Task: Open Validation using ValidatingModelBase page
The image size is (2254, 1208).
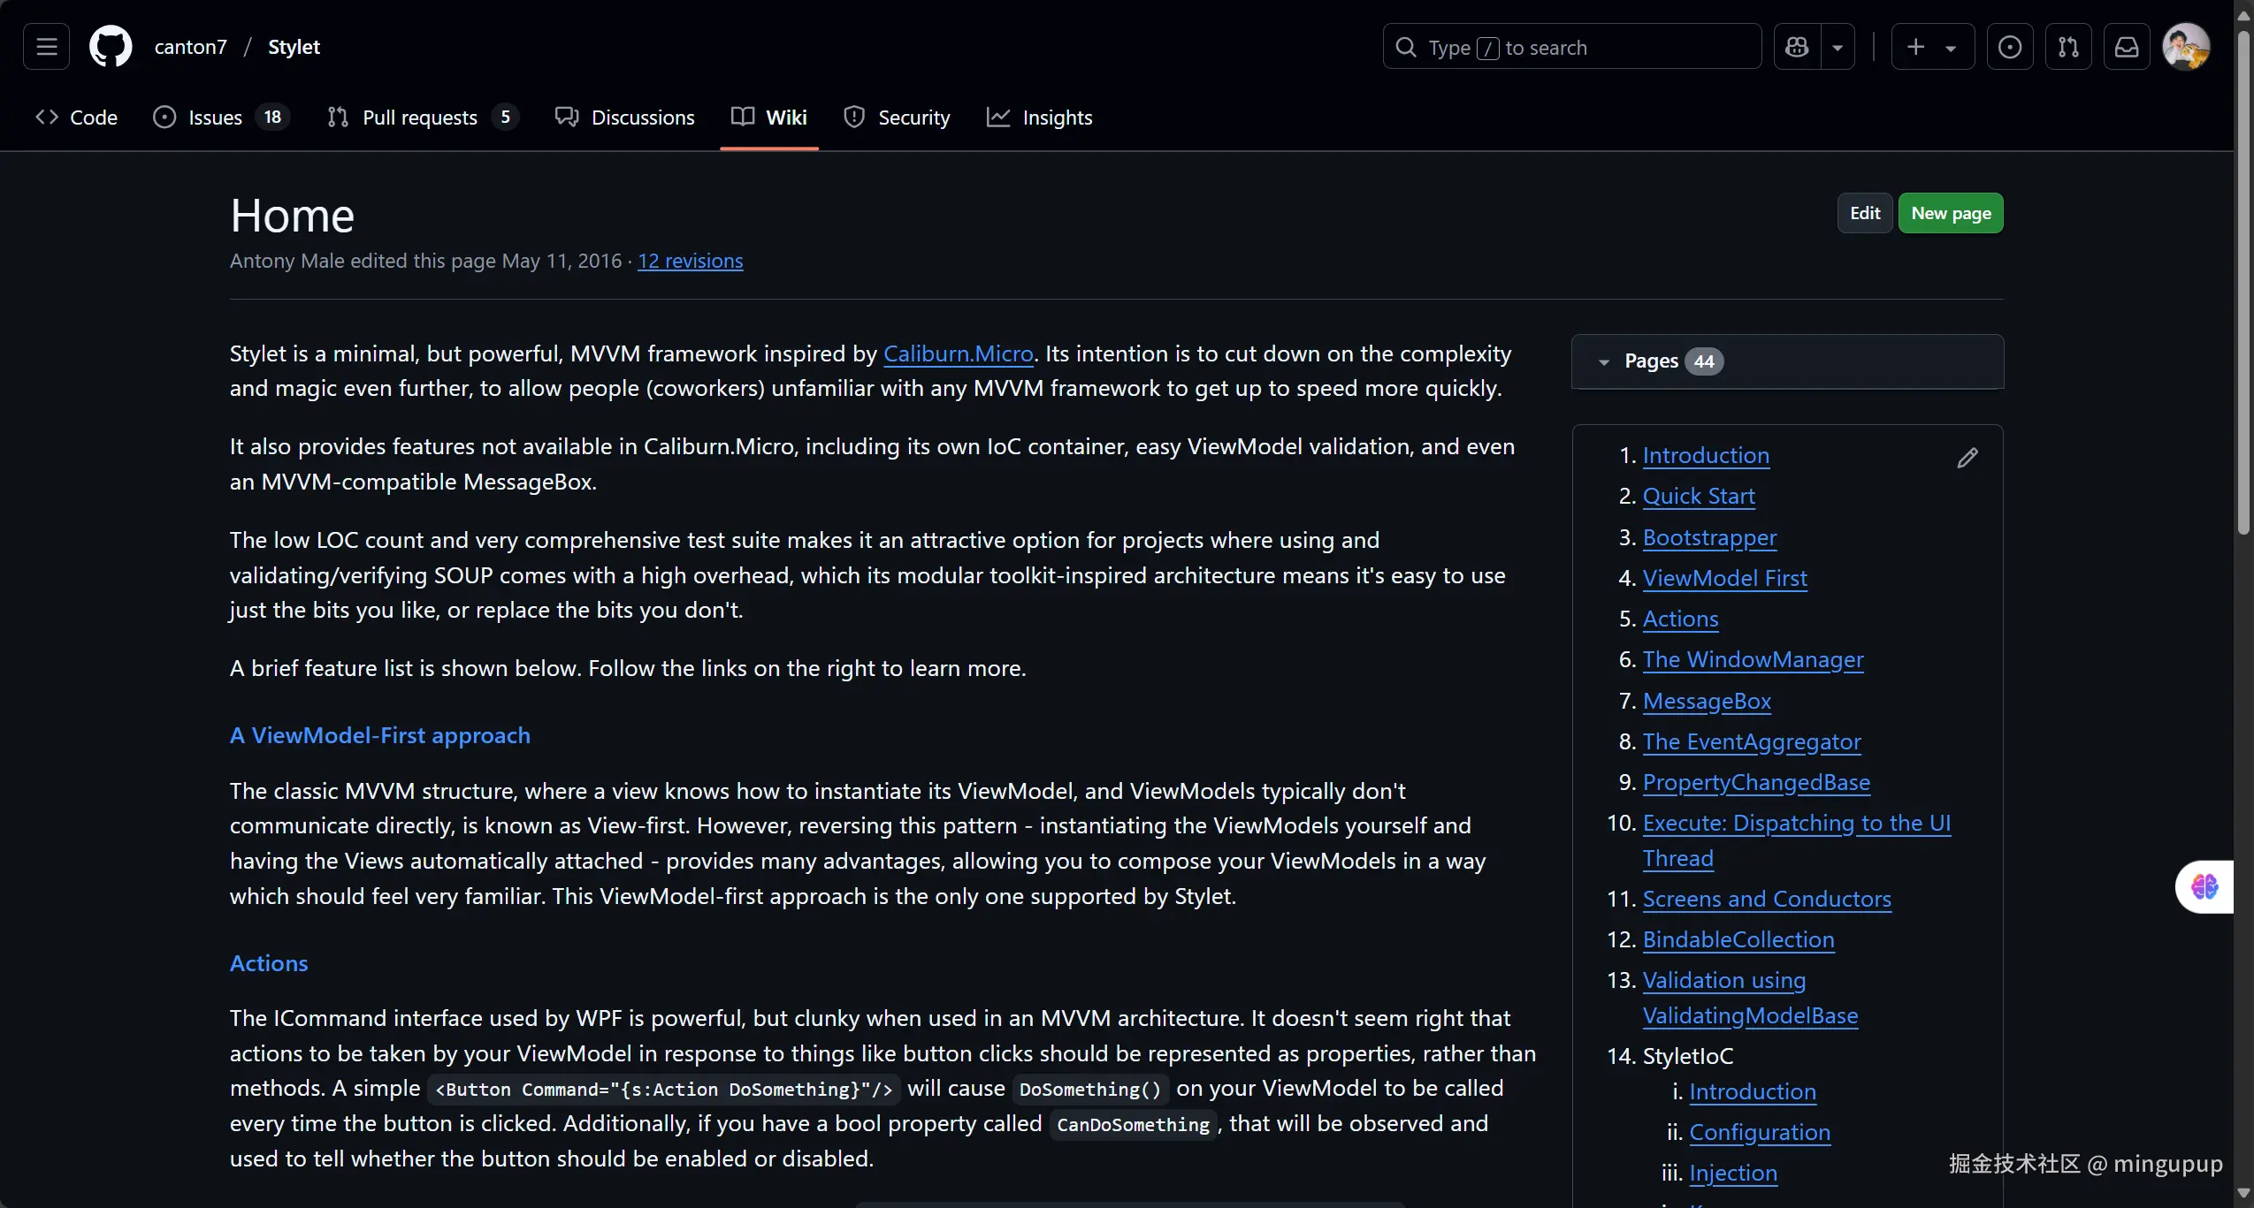Action: [x=1750, y=998]
